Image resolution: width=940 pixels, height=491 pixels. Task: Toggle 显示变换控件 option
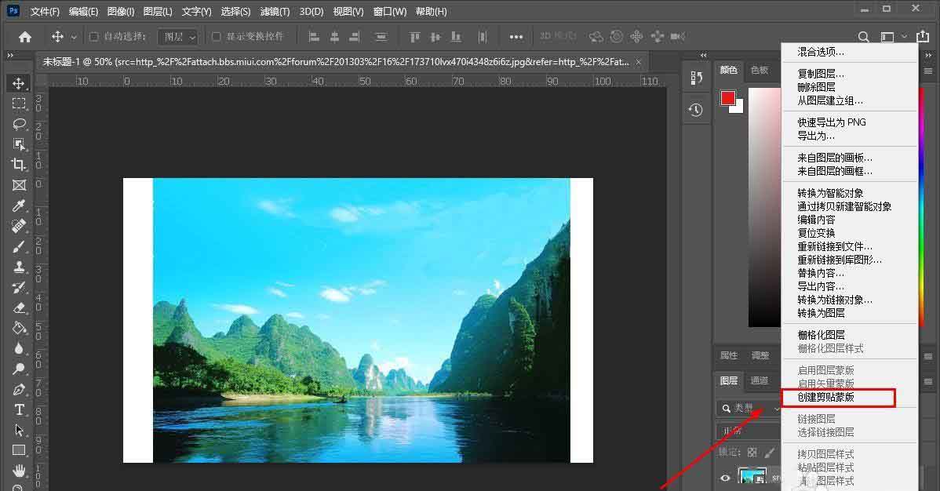(216, 36)
